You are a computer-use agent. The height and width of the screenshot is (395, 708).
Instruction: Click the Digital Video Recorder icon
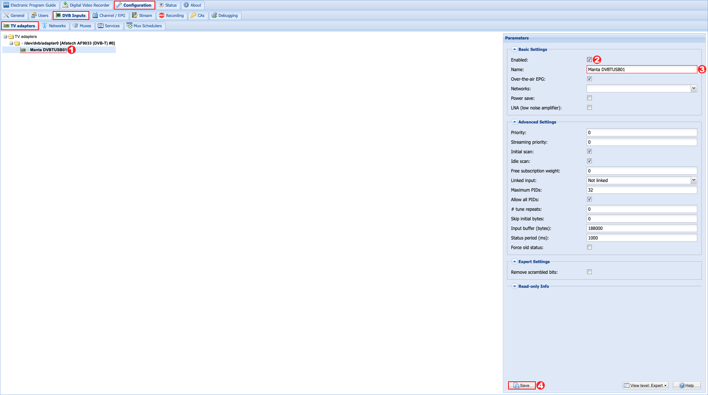[65, 5]
